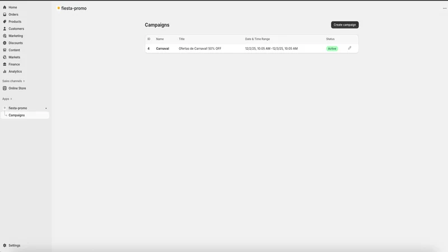Open the Marketing section
Image resolution: width=448 pixels, height=252 pixels.
tap(16, 36)
